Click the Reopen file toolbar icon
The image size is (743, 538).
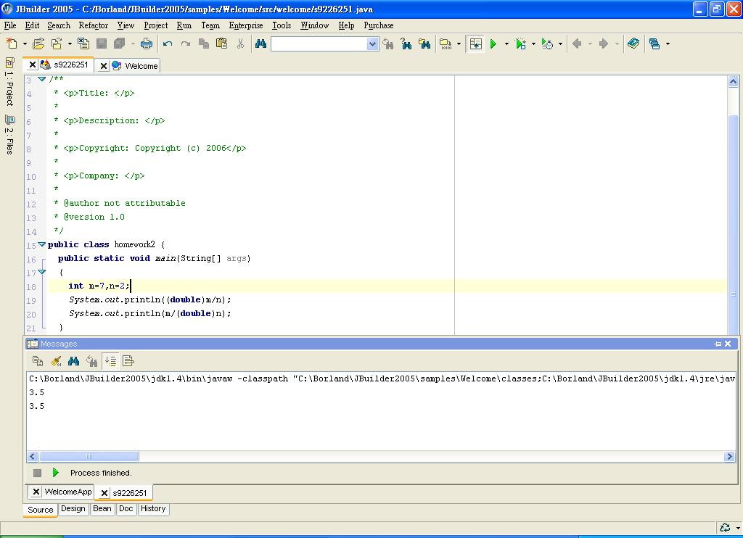tap(57, 44)
